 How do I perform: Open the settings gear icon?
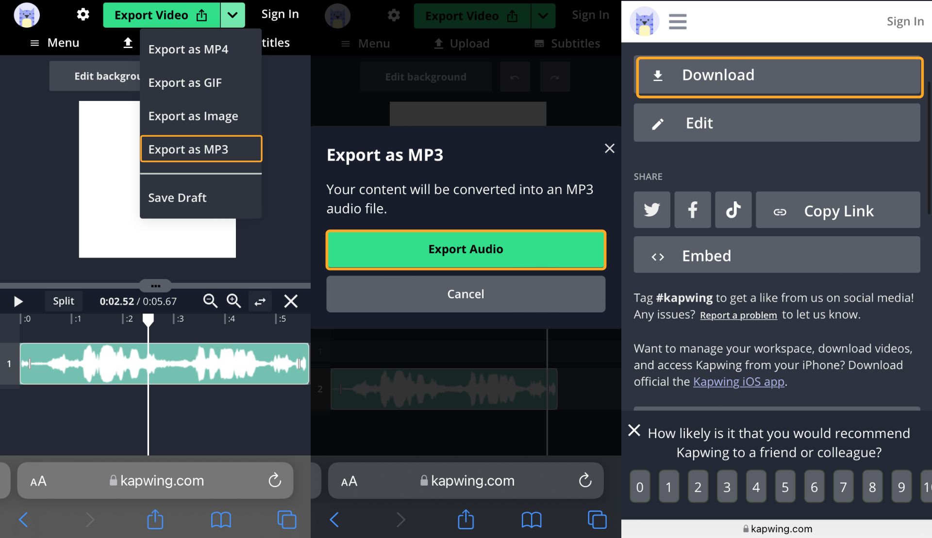coord(83,14)
